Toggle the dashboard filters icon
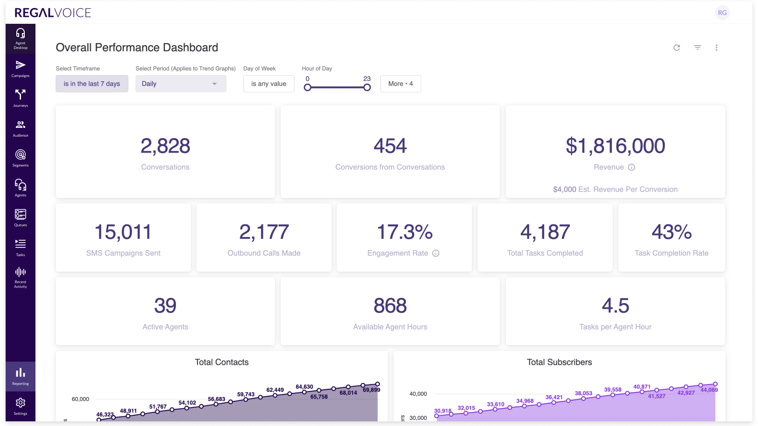 tap(697, 48)
